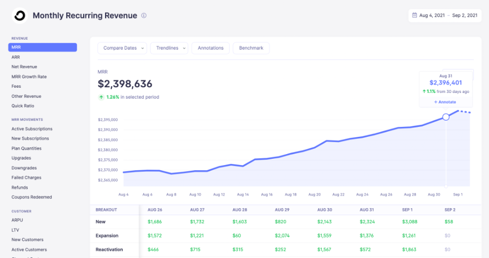Click the calendar icon in date range
Screen dimensions: 489x258
click(x=414, y=15)
